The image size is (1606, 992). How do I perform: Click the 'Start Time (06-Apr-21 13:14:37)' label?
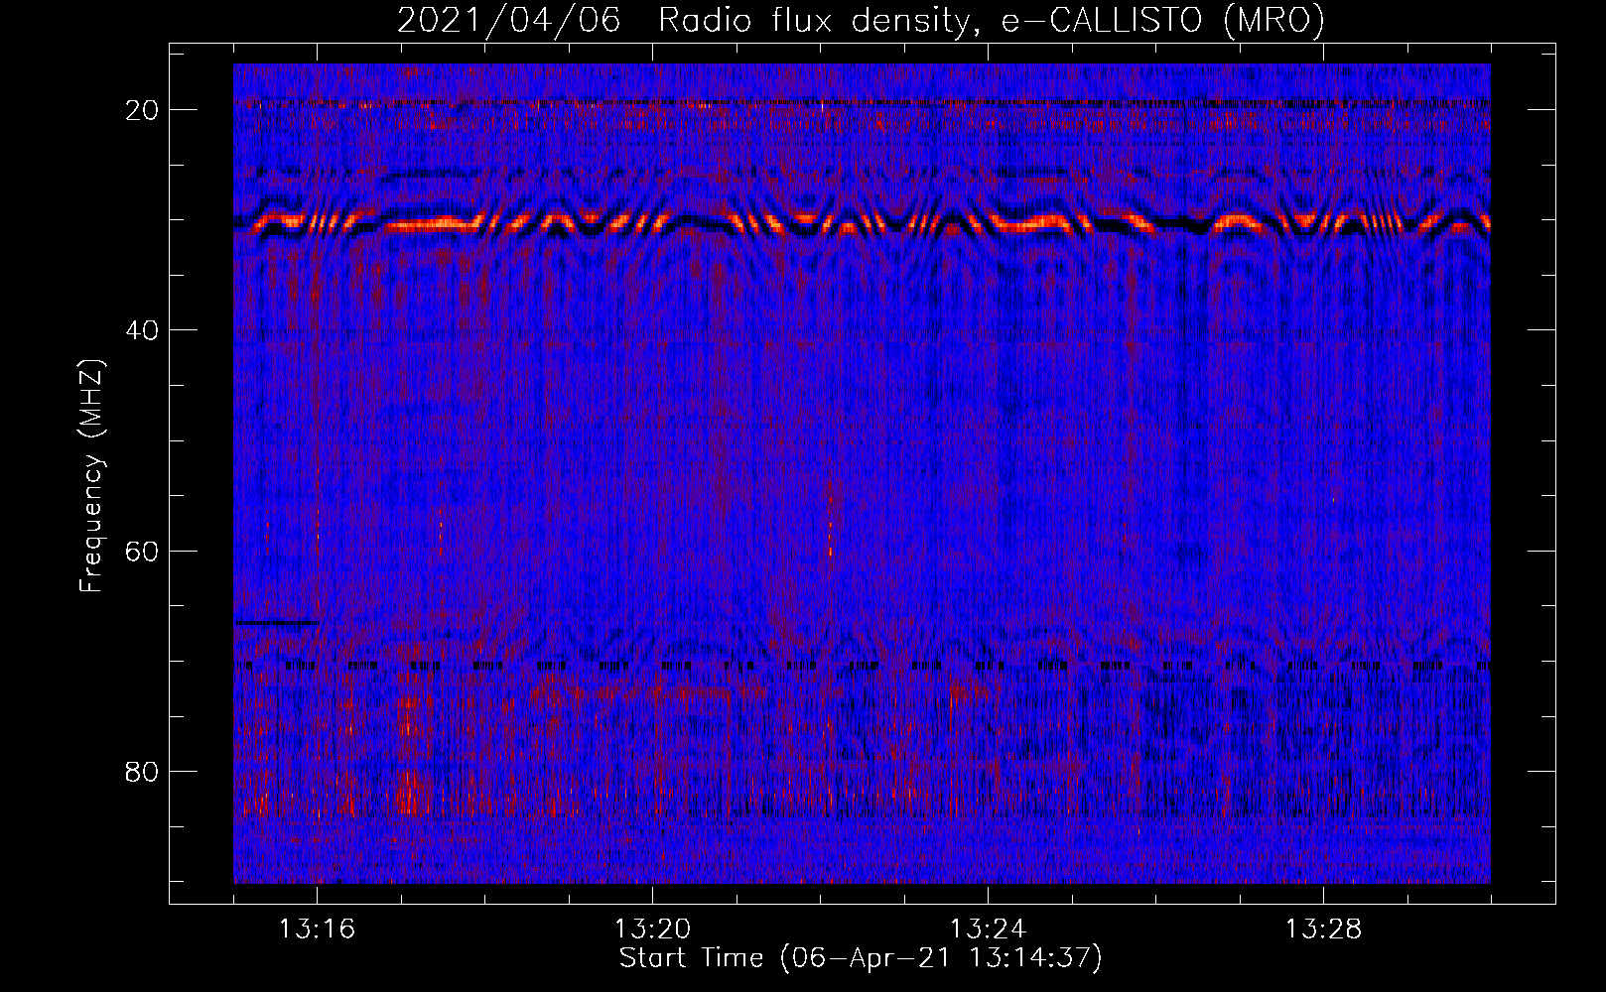[x=861, y=958]
